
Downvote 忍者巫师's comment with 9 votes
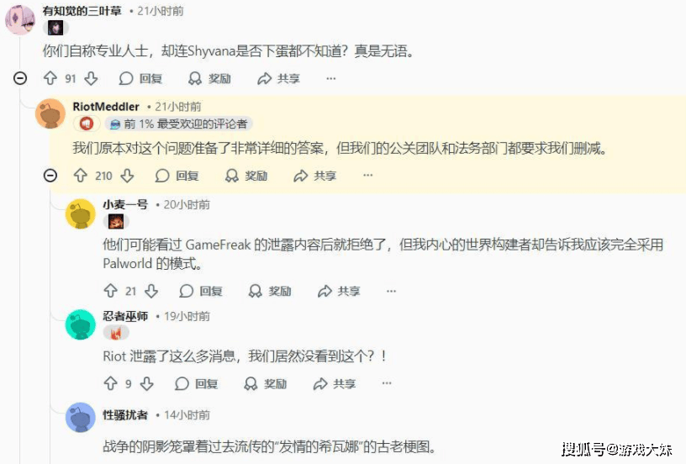tap(147, 383)
